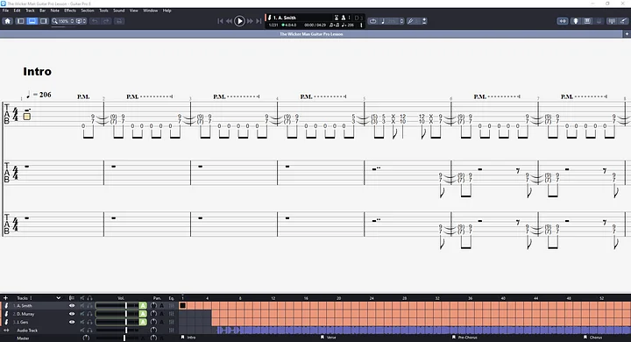Add a new track with plus icon

(5, 298)
